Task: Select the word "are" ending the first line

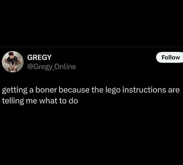Action: [x=174, y=90]
